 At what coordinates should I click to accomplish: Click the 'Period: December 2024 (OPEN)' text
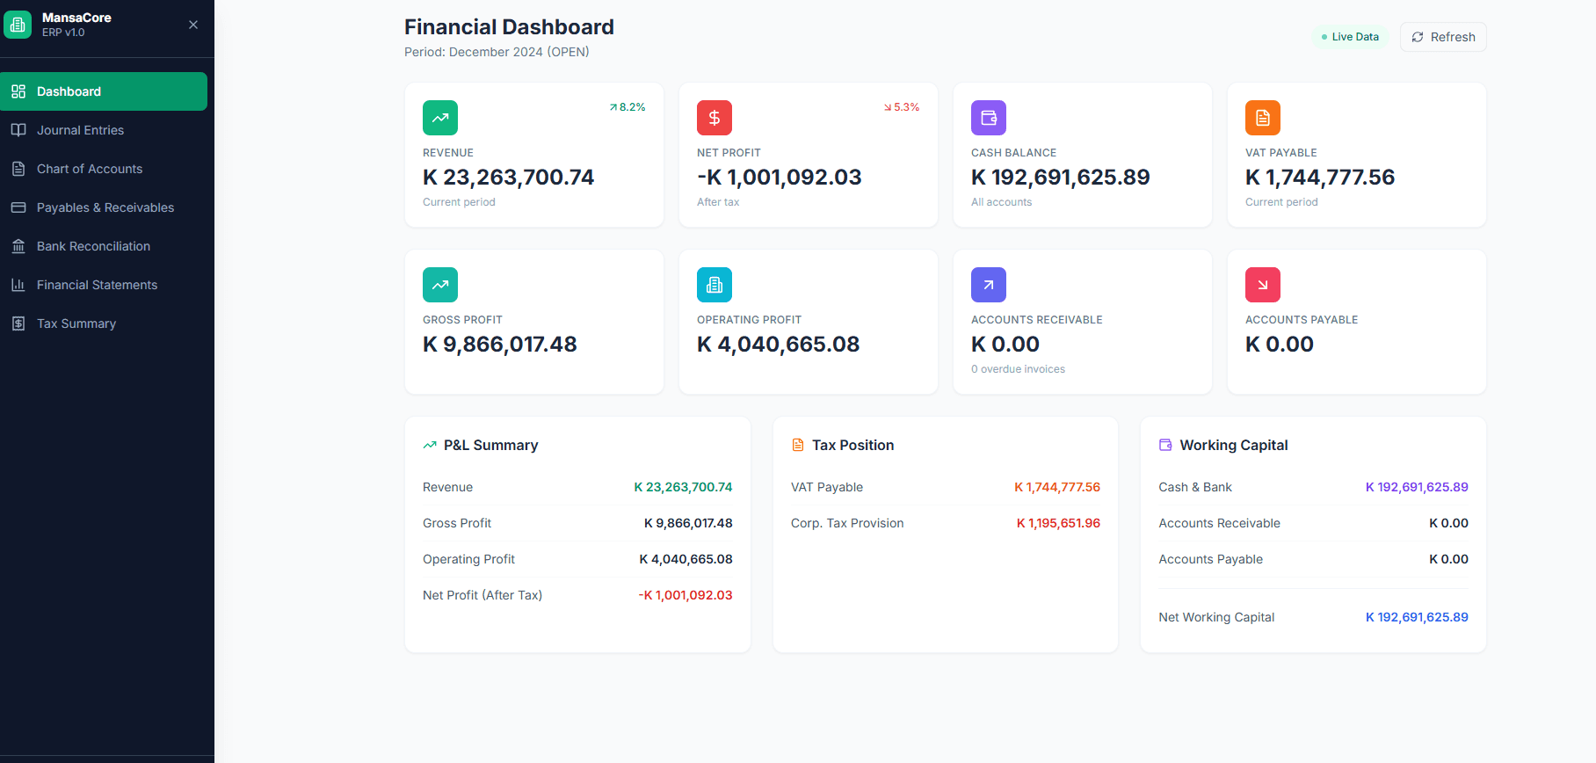[497, 52]
